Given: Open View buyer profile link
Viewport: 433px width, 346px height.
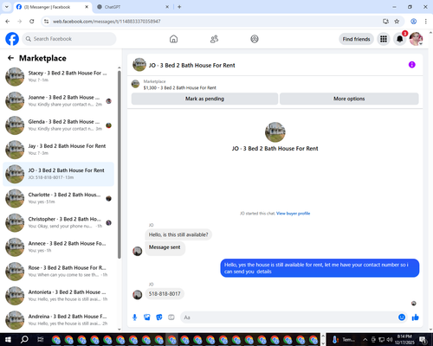Looking at the screenshot, I should (293, 214).
